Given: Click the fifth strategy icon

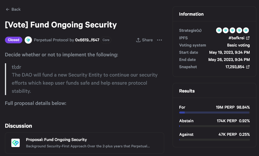Looking at the screenshot, I should tap(246, 30).
